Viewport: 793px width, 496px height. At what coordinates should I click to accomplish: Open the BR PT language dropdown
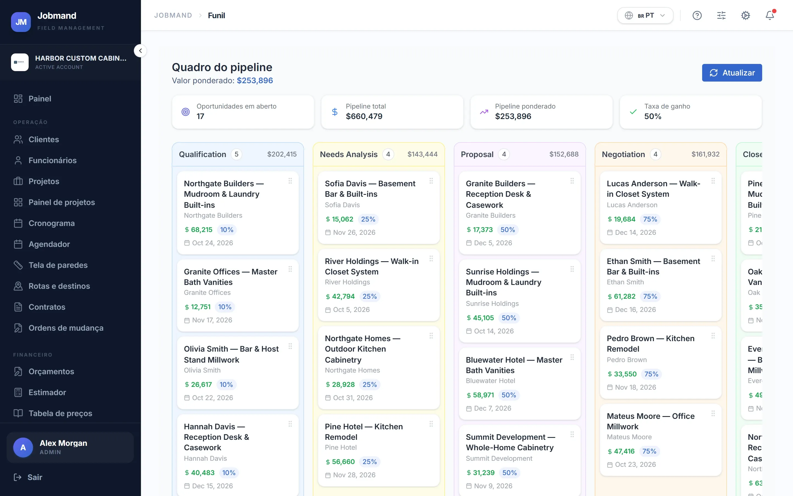[x=645, y=15]
